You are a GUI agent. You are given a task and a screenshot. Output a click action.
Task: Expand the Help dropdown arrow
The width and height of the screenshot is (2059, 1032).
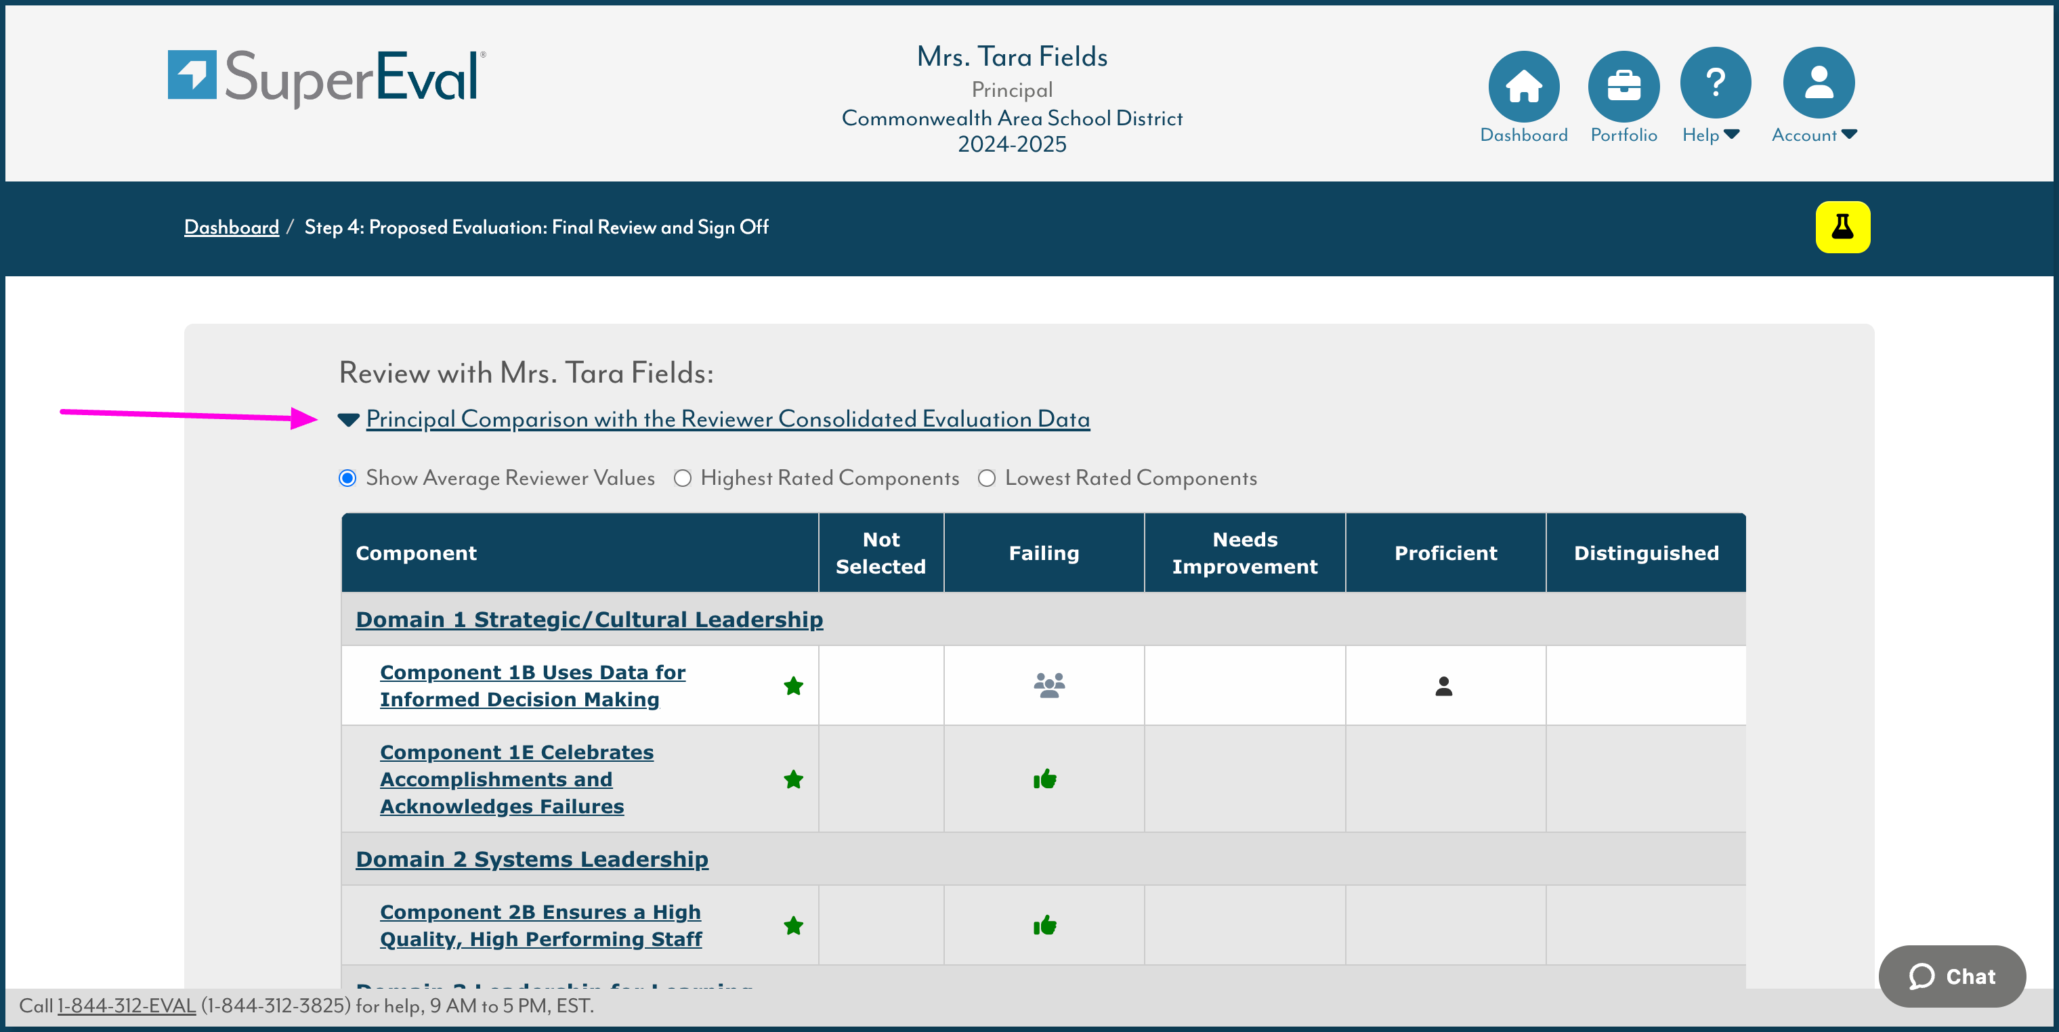[1731, 134]
